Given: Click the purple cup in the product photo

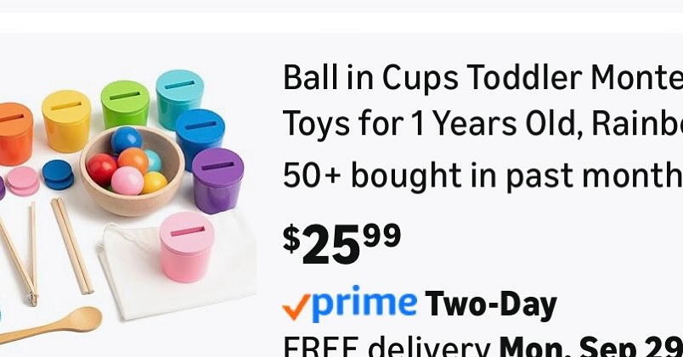Looking at the screenshot, I should [217, 181].
